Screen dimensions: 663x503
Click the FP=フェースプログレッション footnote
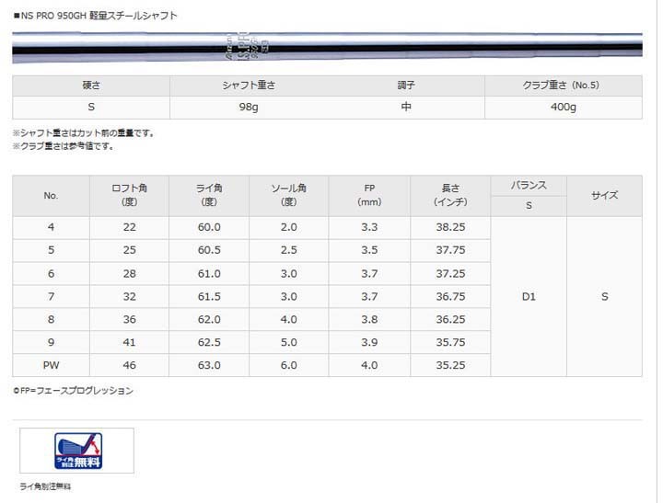[x=73, y=391]
